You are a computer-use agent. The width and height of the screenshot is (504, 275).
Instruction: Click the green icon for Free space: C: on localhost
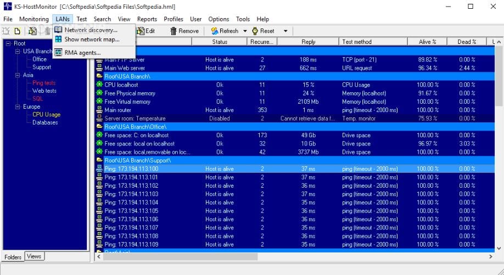pos(99,135)
